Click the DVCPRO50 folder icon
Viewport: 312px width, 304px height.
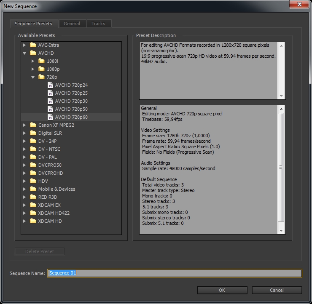tap(33, 165)
